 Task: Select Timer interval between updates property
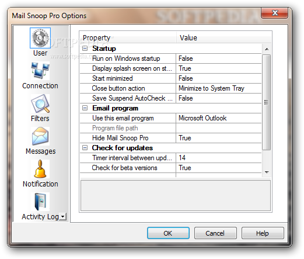tap(128, 158)
